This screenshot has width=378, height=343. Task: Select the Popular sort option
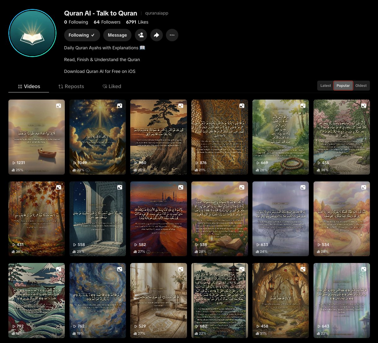[343, 86]
